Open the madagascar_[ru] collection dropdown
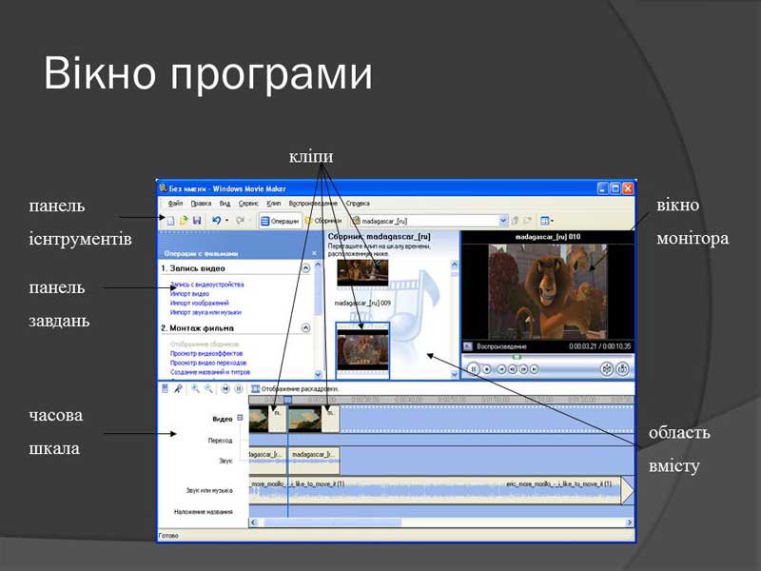This screenshot has height=571, width=761. (503, 221)
